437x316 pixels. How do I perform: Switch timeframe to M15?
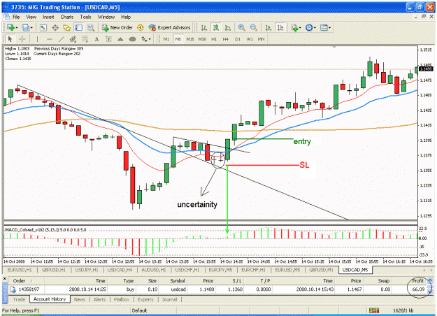pyautogui.click(x=190, y=39)
